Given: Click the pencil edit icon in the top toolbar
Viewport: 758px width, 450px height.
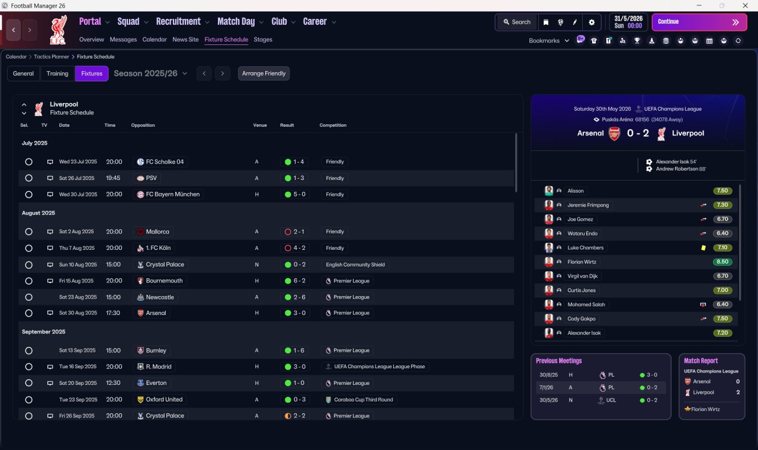Looking at the screenshot, I should tap(574, 22).
